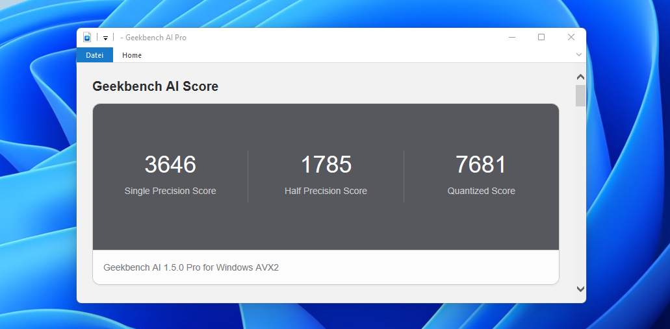The image size is (670, 329).
Task: Minimize the Geekbench AI Pro window
Action: point(512,37)
